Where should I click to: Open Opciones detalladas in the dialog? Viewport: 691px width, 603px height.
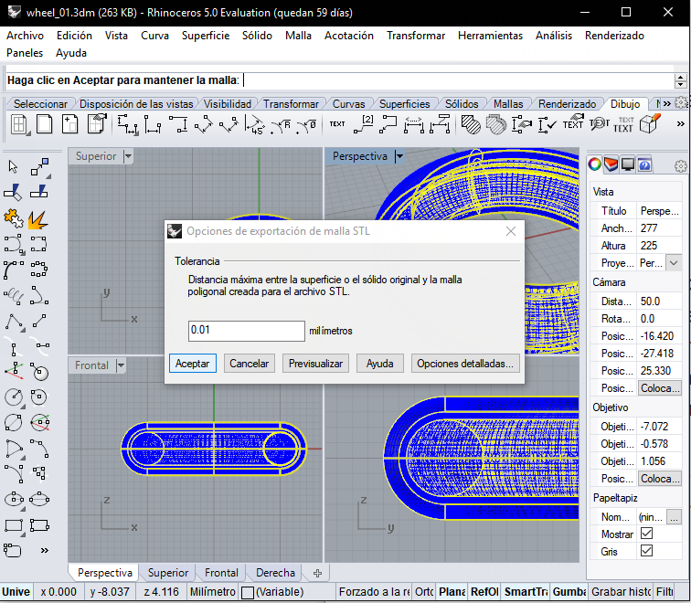point(465,363)
